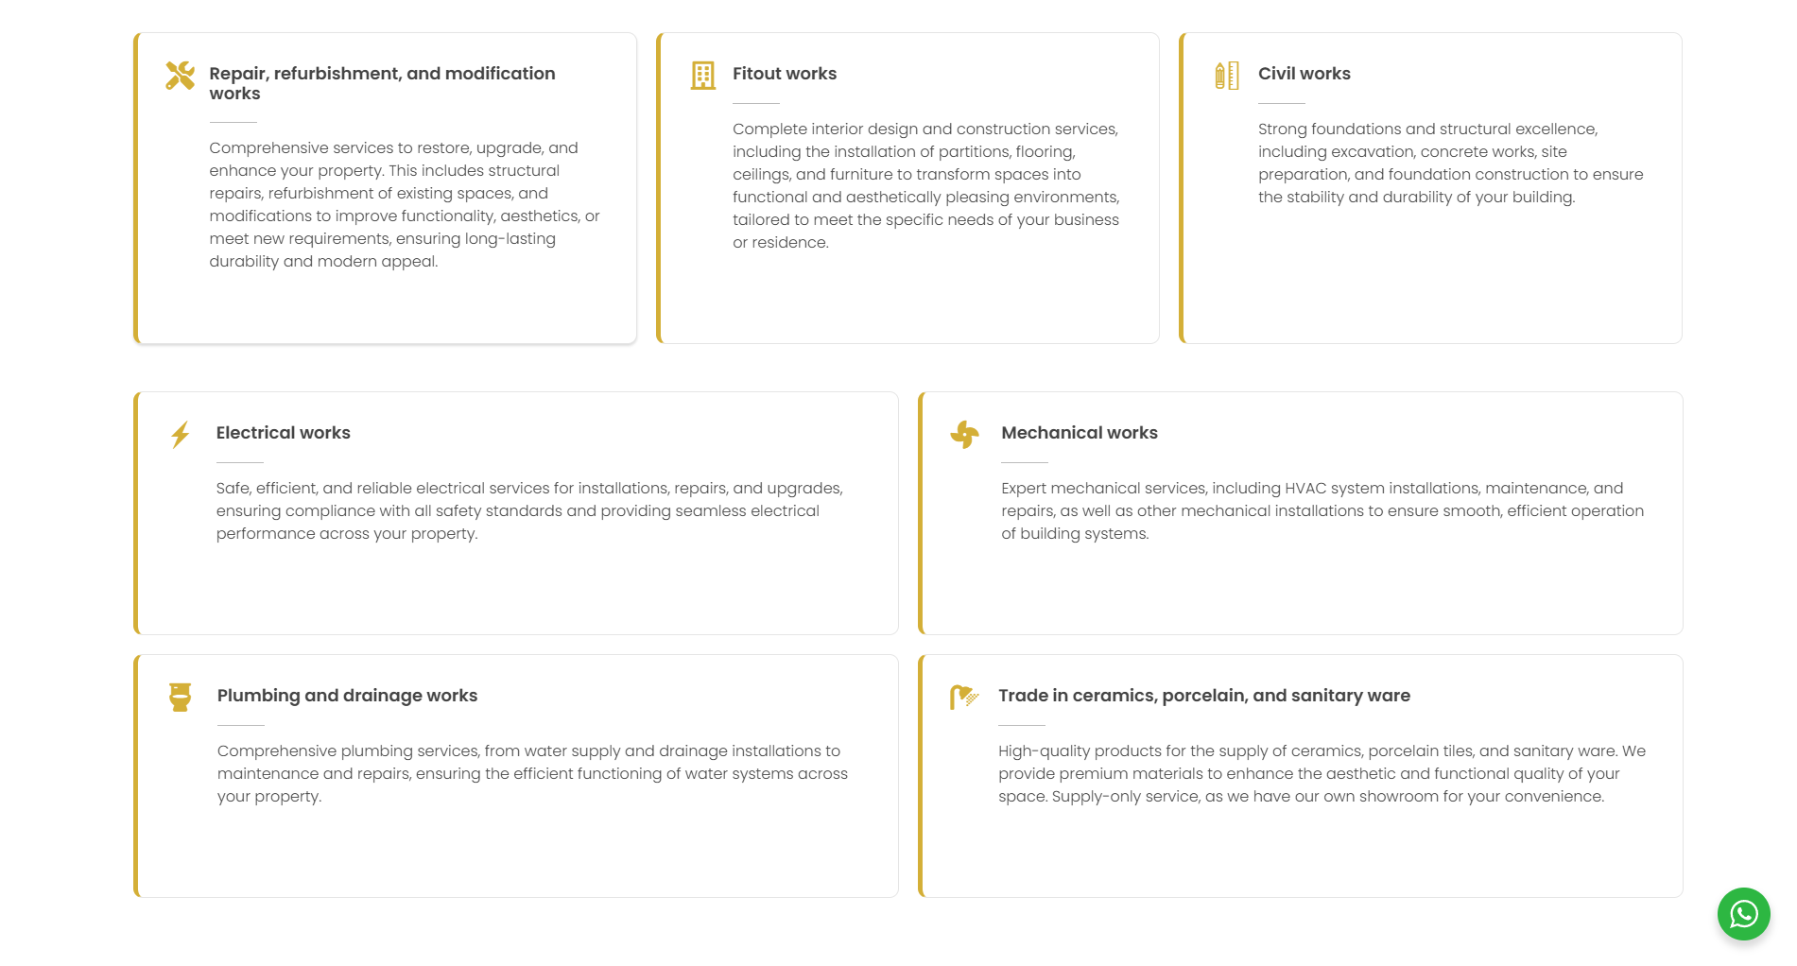Select Trade in ceramics, porcelain heading

coord(1204,696)
